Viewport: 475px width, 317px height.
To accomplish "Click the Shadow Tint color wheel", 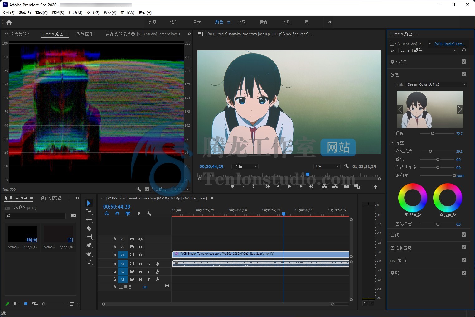I will click(413, 198).
